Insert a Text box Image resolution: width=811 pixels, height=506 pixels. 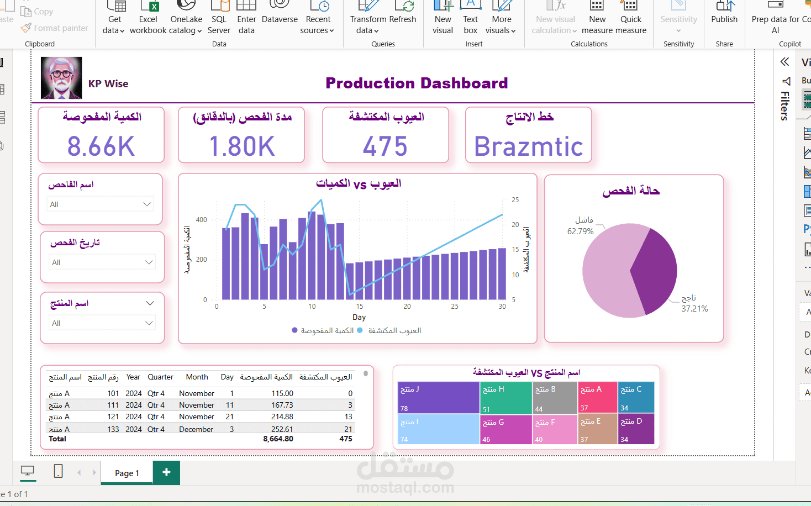(471, 18)
